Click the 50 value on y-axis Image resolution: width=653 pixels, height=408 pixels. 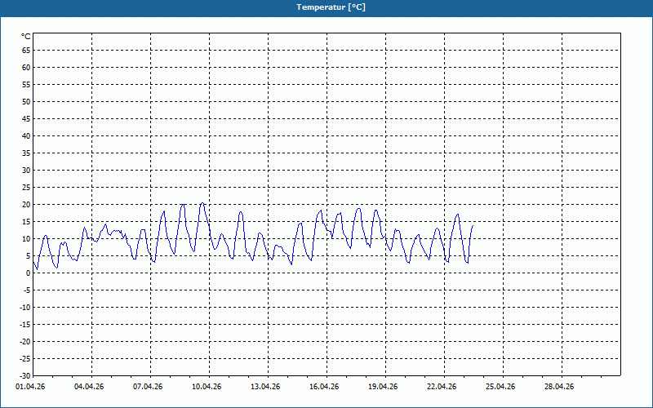click(x=25, y=101)
